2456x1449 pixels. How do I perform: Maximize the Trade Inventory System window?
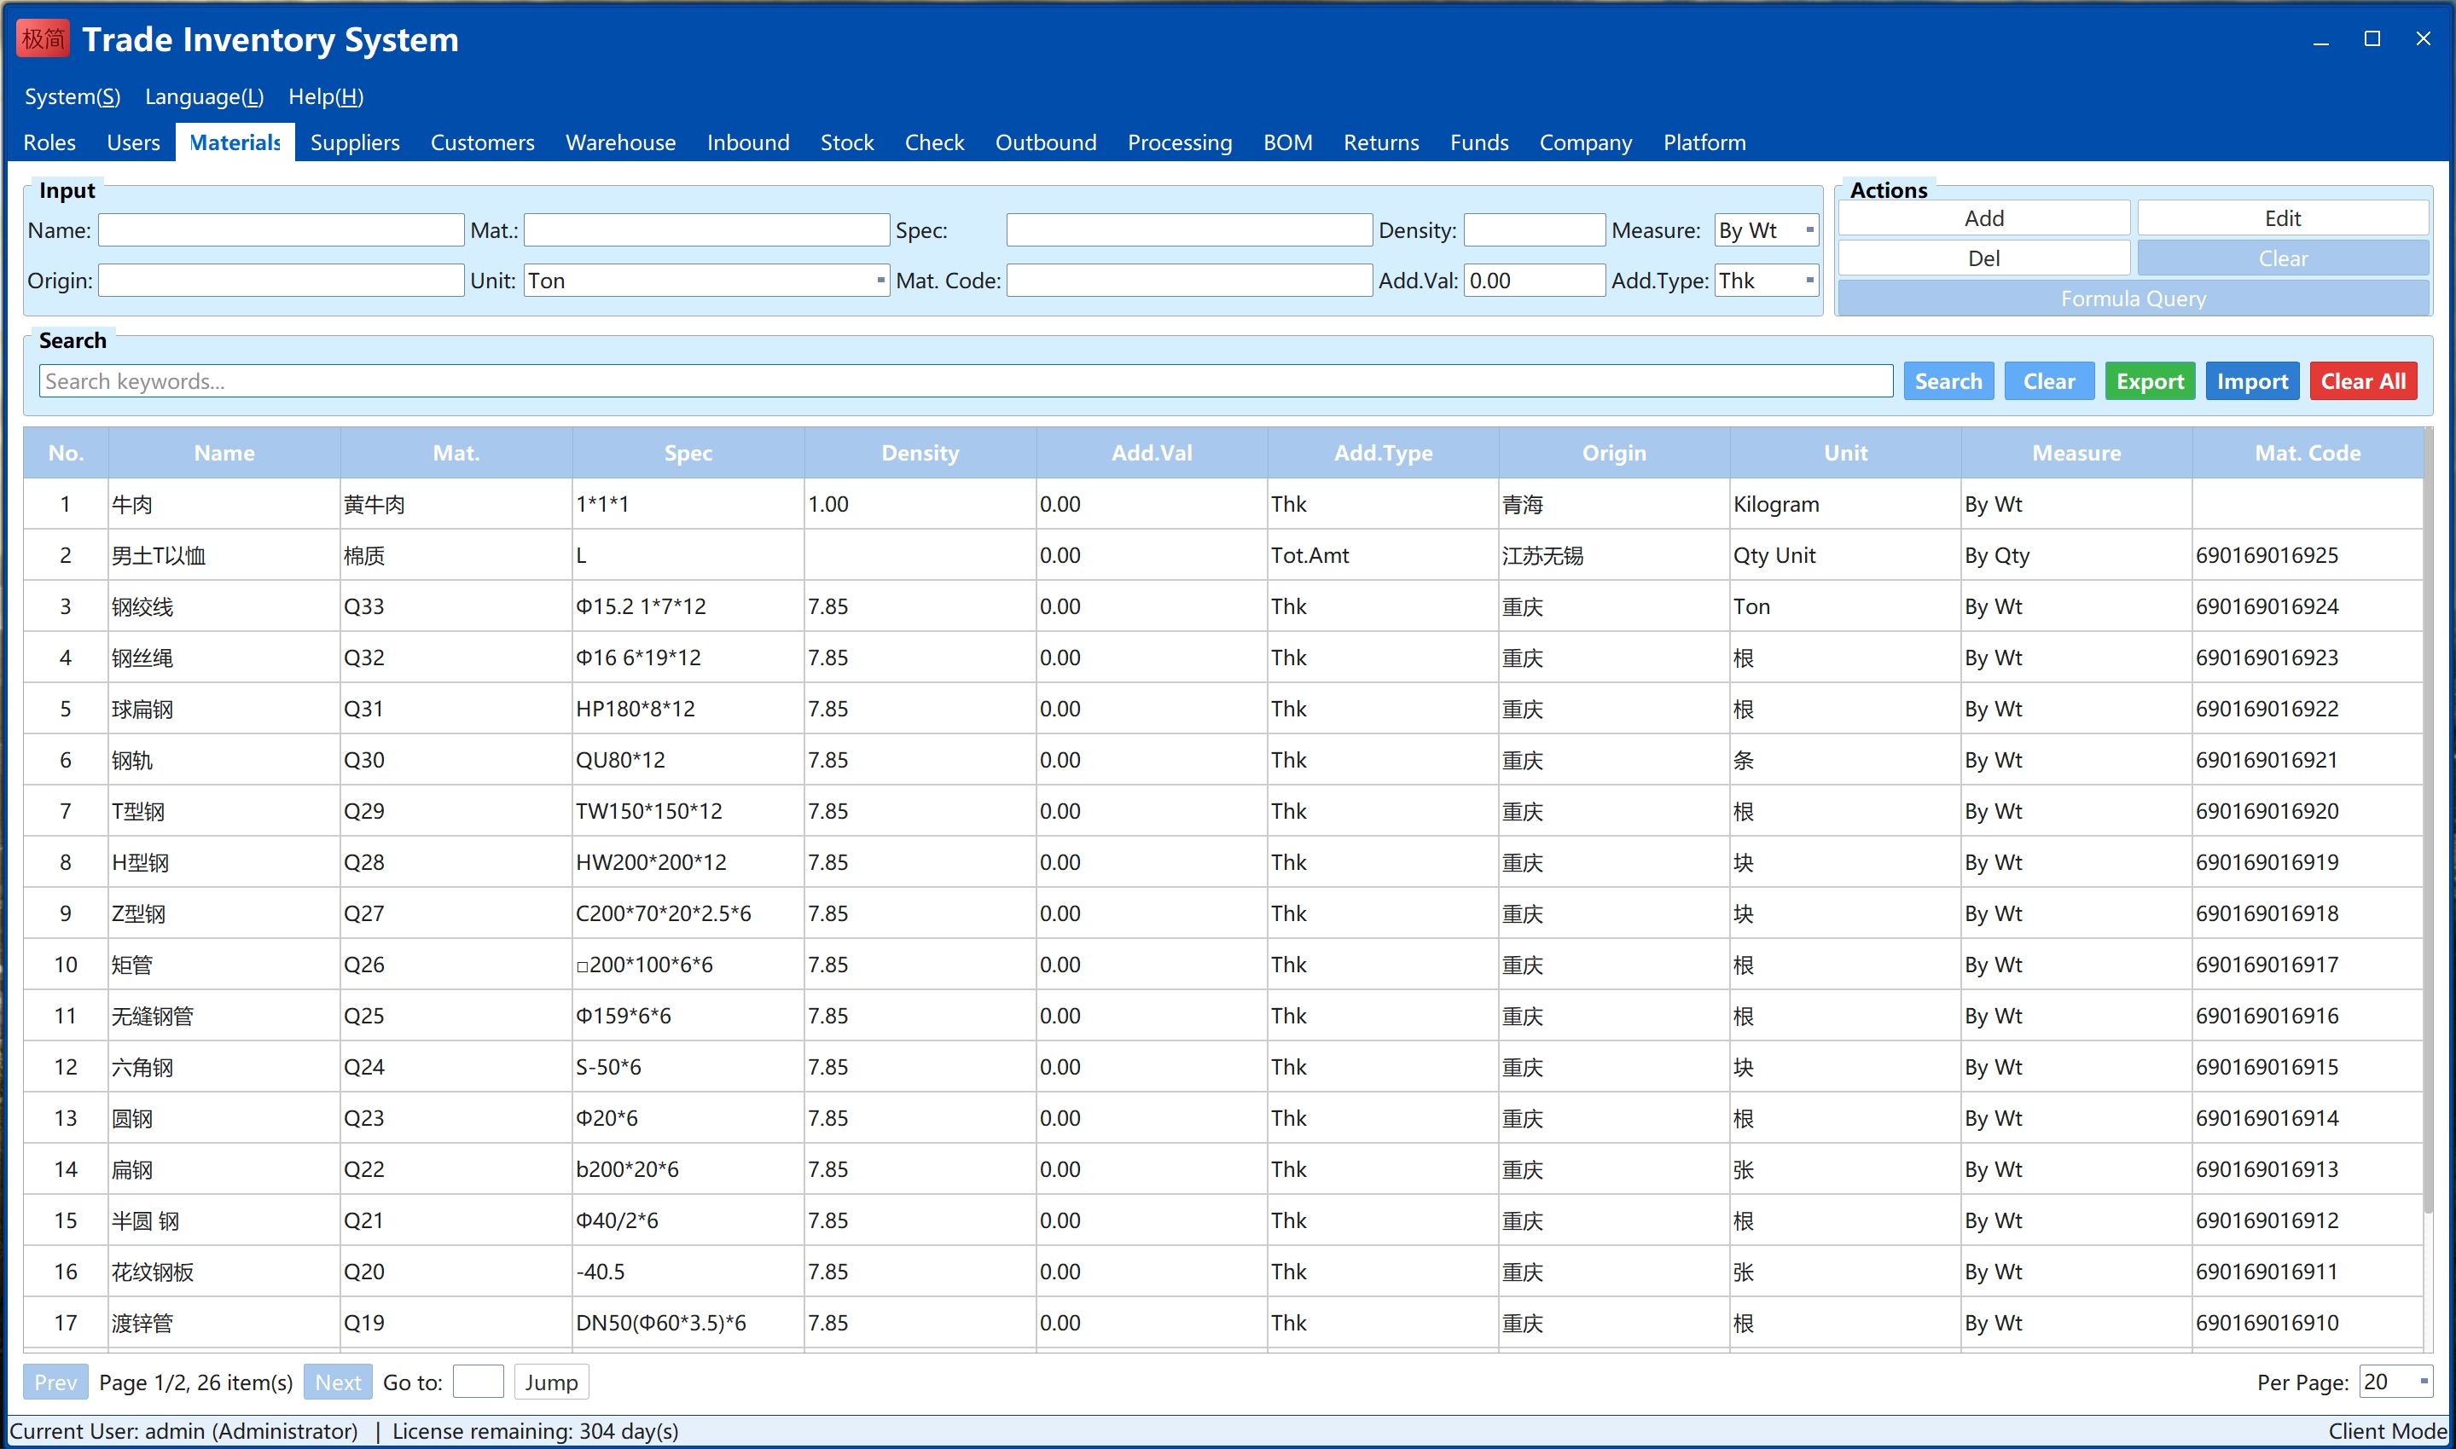tap(2372, 39)
